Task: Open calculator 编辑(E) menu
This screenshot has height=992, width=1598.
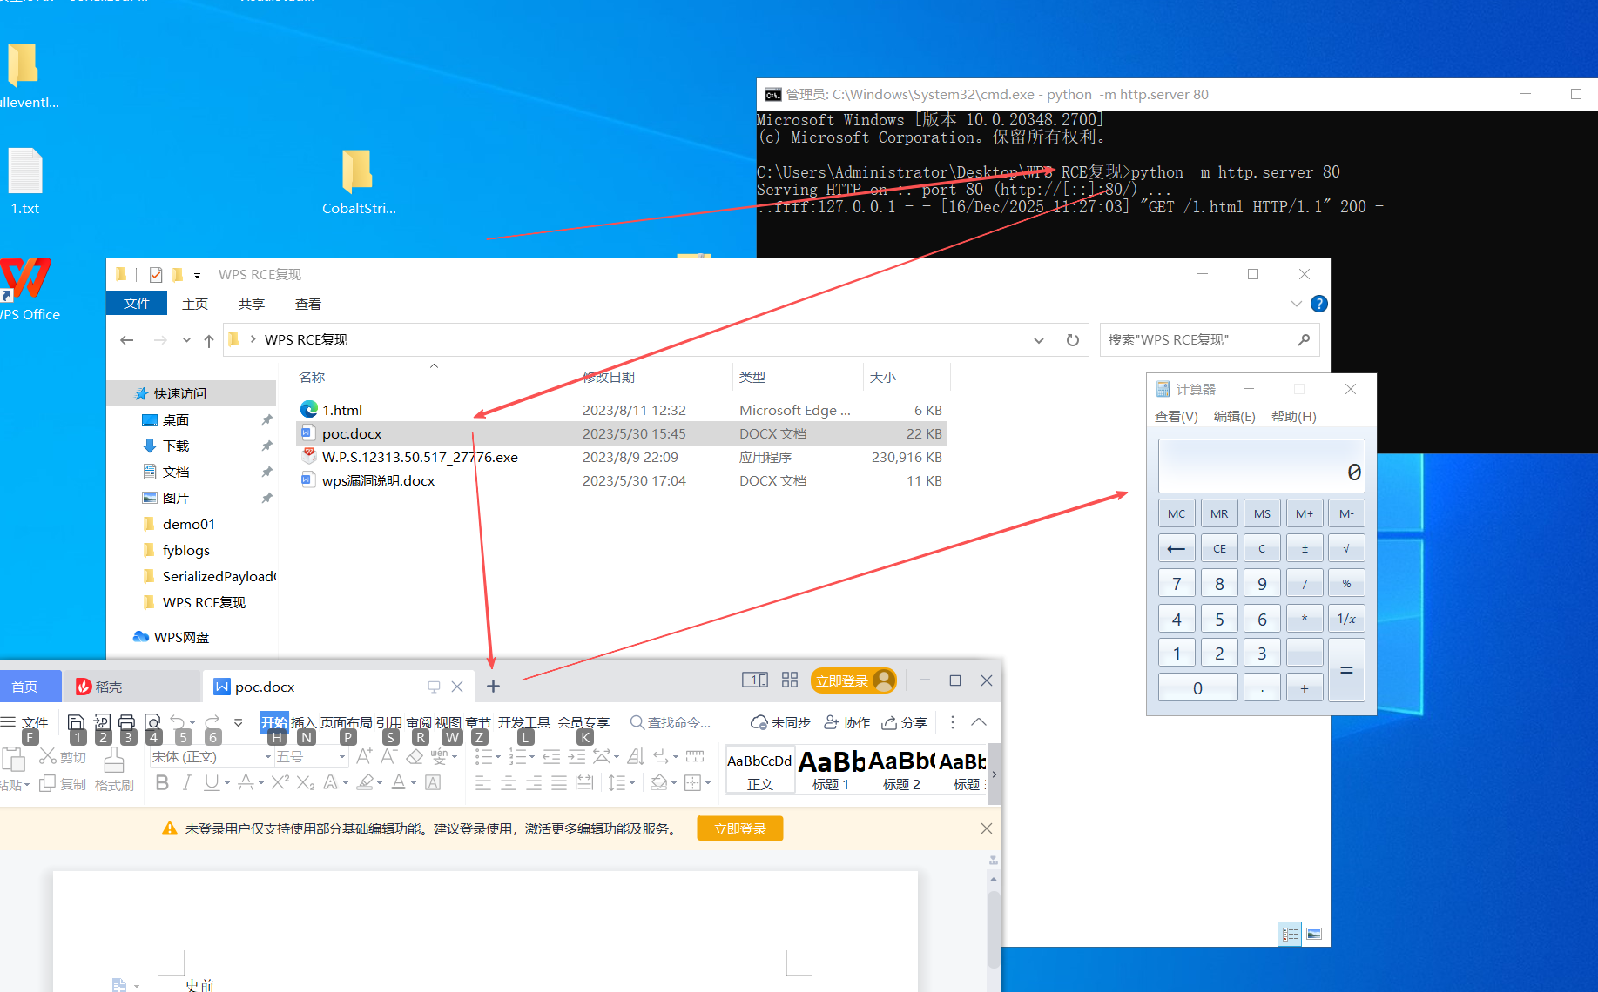Action: click(1234, 417)
